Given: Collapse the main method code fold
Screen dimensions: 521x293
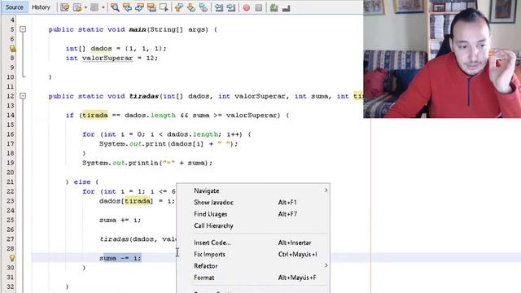Looking at the screenshot, I should tap(23, 29).
